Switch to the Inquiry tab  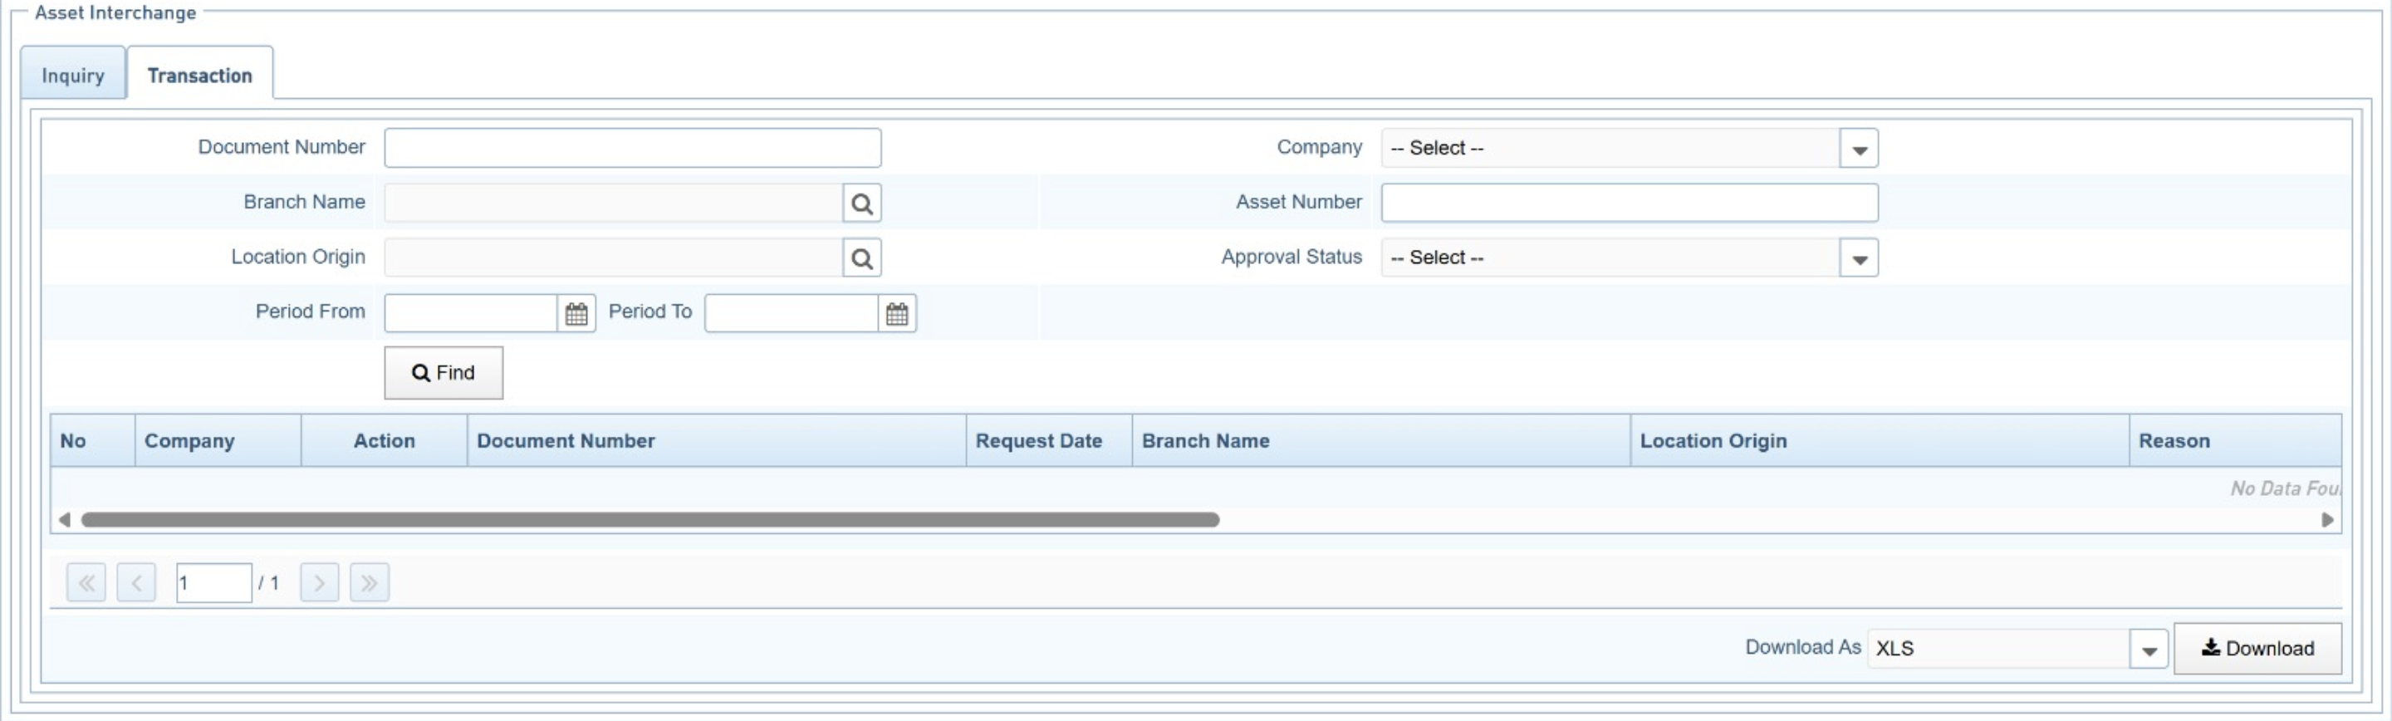tap(72, 76)
